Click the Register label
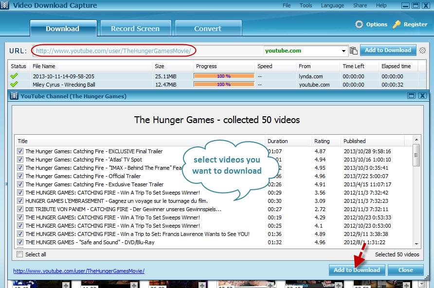This screenshot has width=434, height=288. click(x=416, y=24)
